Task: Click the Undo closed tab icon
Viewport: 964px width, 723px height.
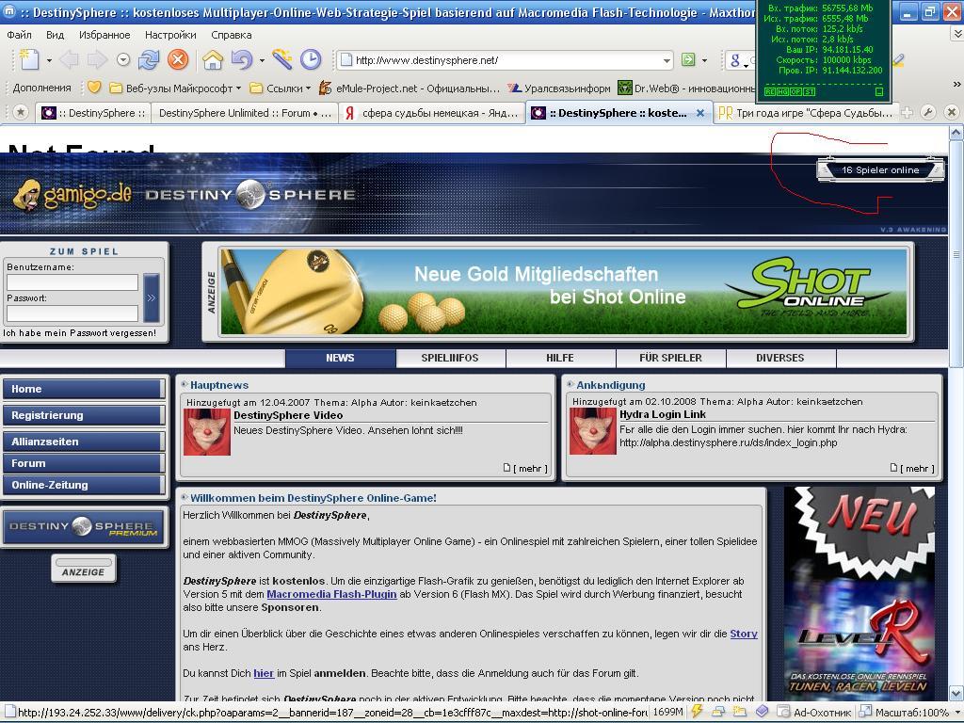Action: click(242, 59)
